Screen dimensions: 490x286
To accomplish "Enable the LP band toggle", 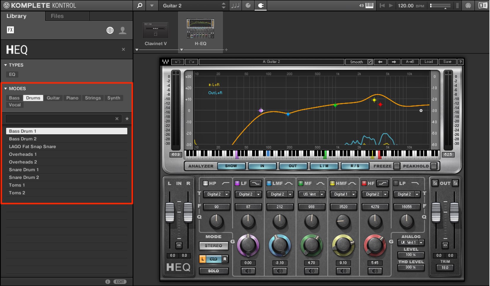I will [395, 183].
